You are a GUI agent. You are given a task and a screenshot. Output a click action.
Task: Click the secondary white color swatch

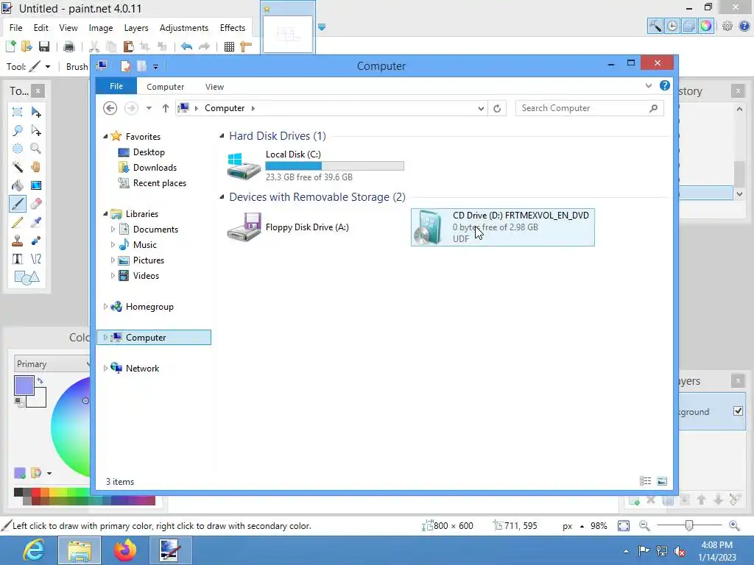[40, 399]
